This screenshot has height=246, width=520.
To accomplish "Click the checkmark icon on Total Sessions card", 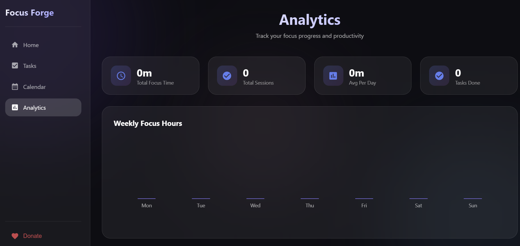I will [x=227, y=76].
